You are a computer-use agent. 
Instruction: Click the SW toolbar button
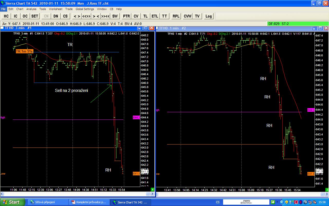coord(115,16)
